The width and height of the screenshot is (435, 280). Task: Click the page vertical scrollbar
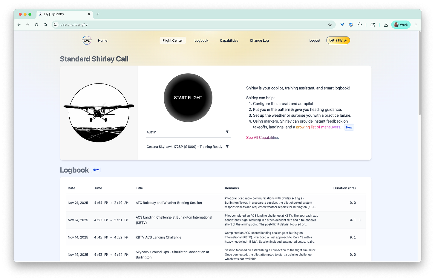(x=419, y=73)
